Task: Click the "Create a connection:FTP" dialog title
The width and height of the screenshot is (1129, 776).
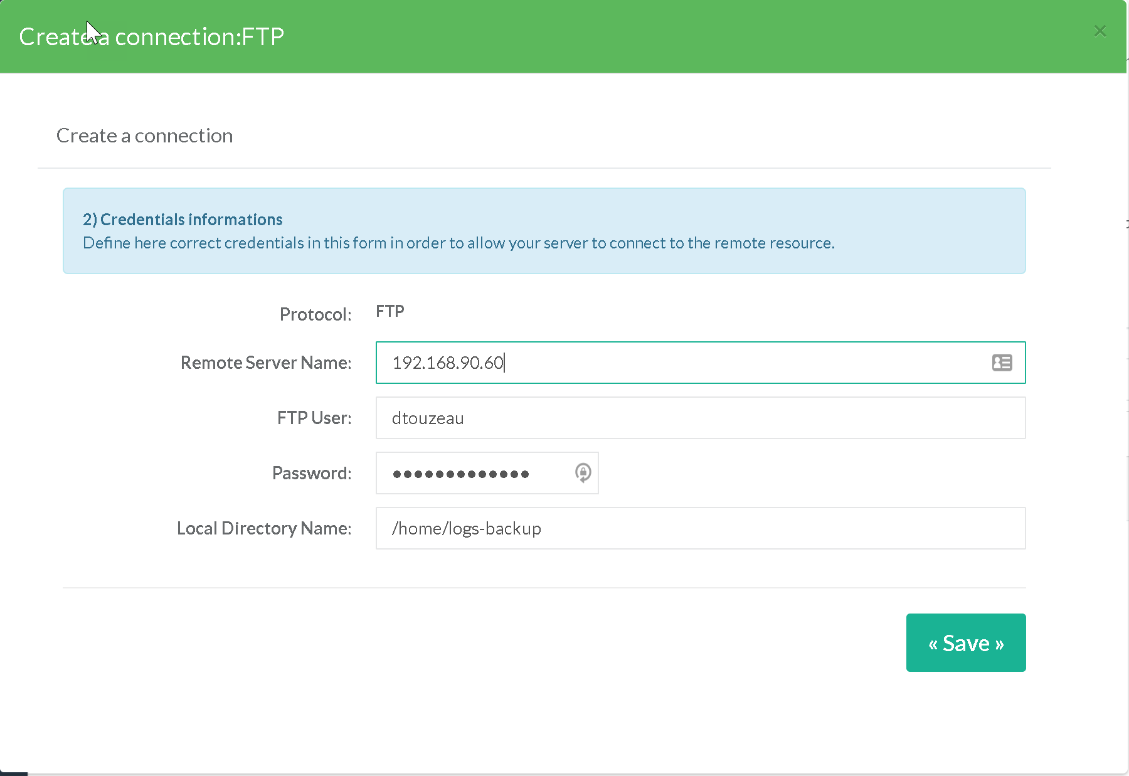Action: click(x=151, y=37)
